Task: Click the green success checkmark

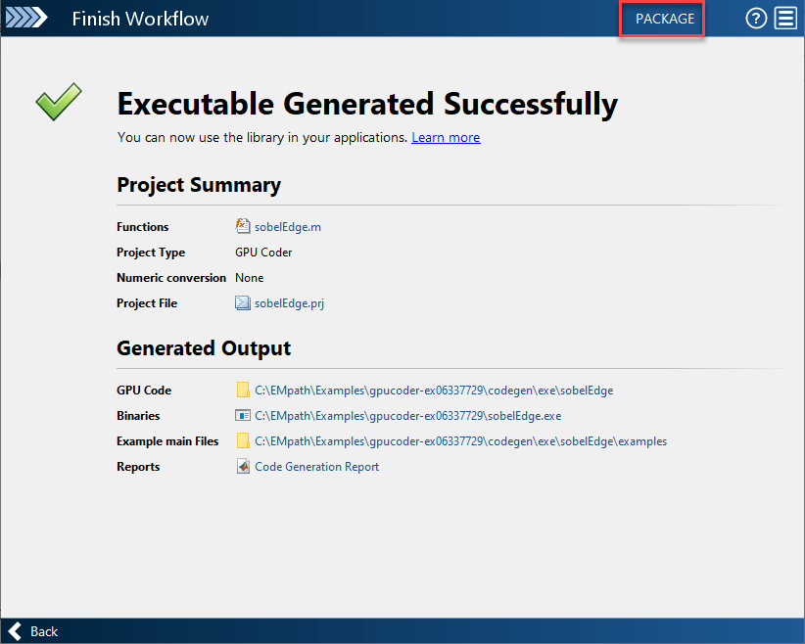Action: coord(58,103)
